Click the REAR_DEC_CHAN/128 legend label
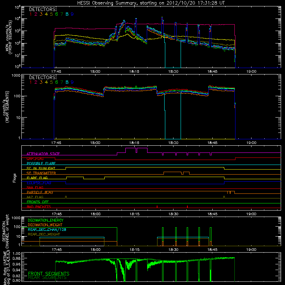This screenshot has width=285, height=285. coord(47,229)
